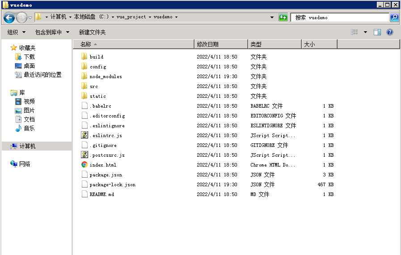
Task: Open the 组织 dropdown menu
Action: [17, 32]
